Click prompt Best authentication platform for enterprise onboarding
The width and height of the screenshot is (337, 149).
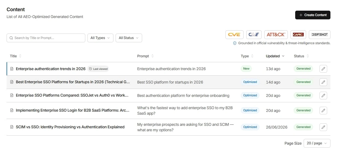coord(183,96)
